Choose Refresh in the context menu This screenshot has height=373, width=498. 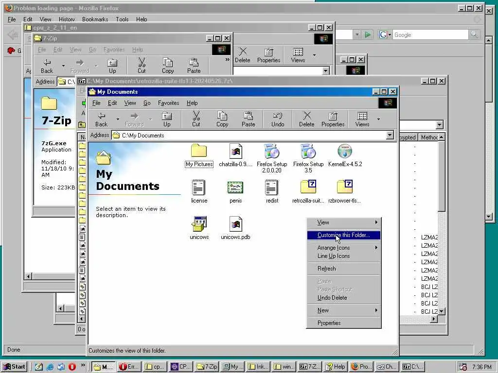pyautogui.click(x=344, y=268)
